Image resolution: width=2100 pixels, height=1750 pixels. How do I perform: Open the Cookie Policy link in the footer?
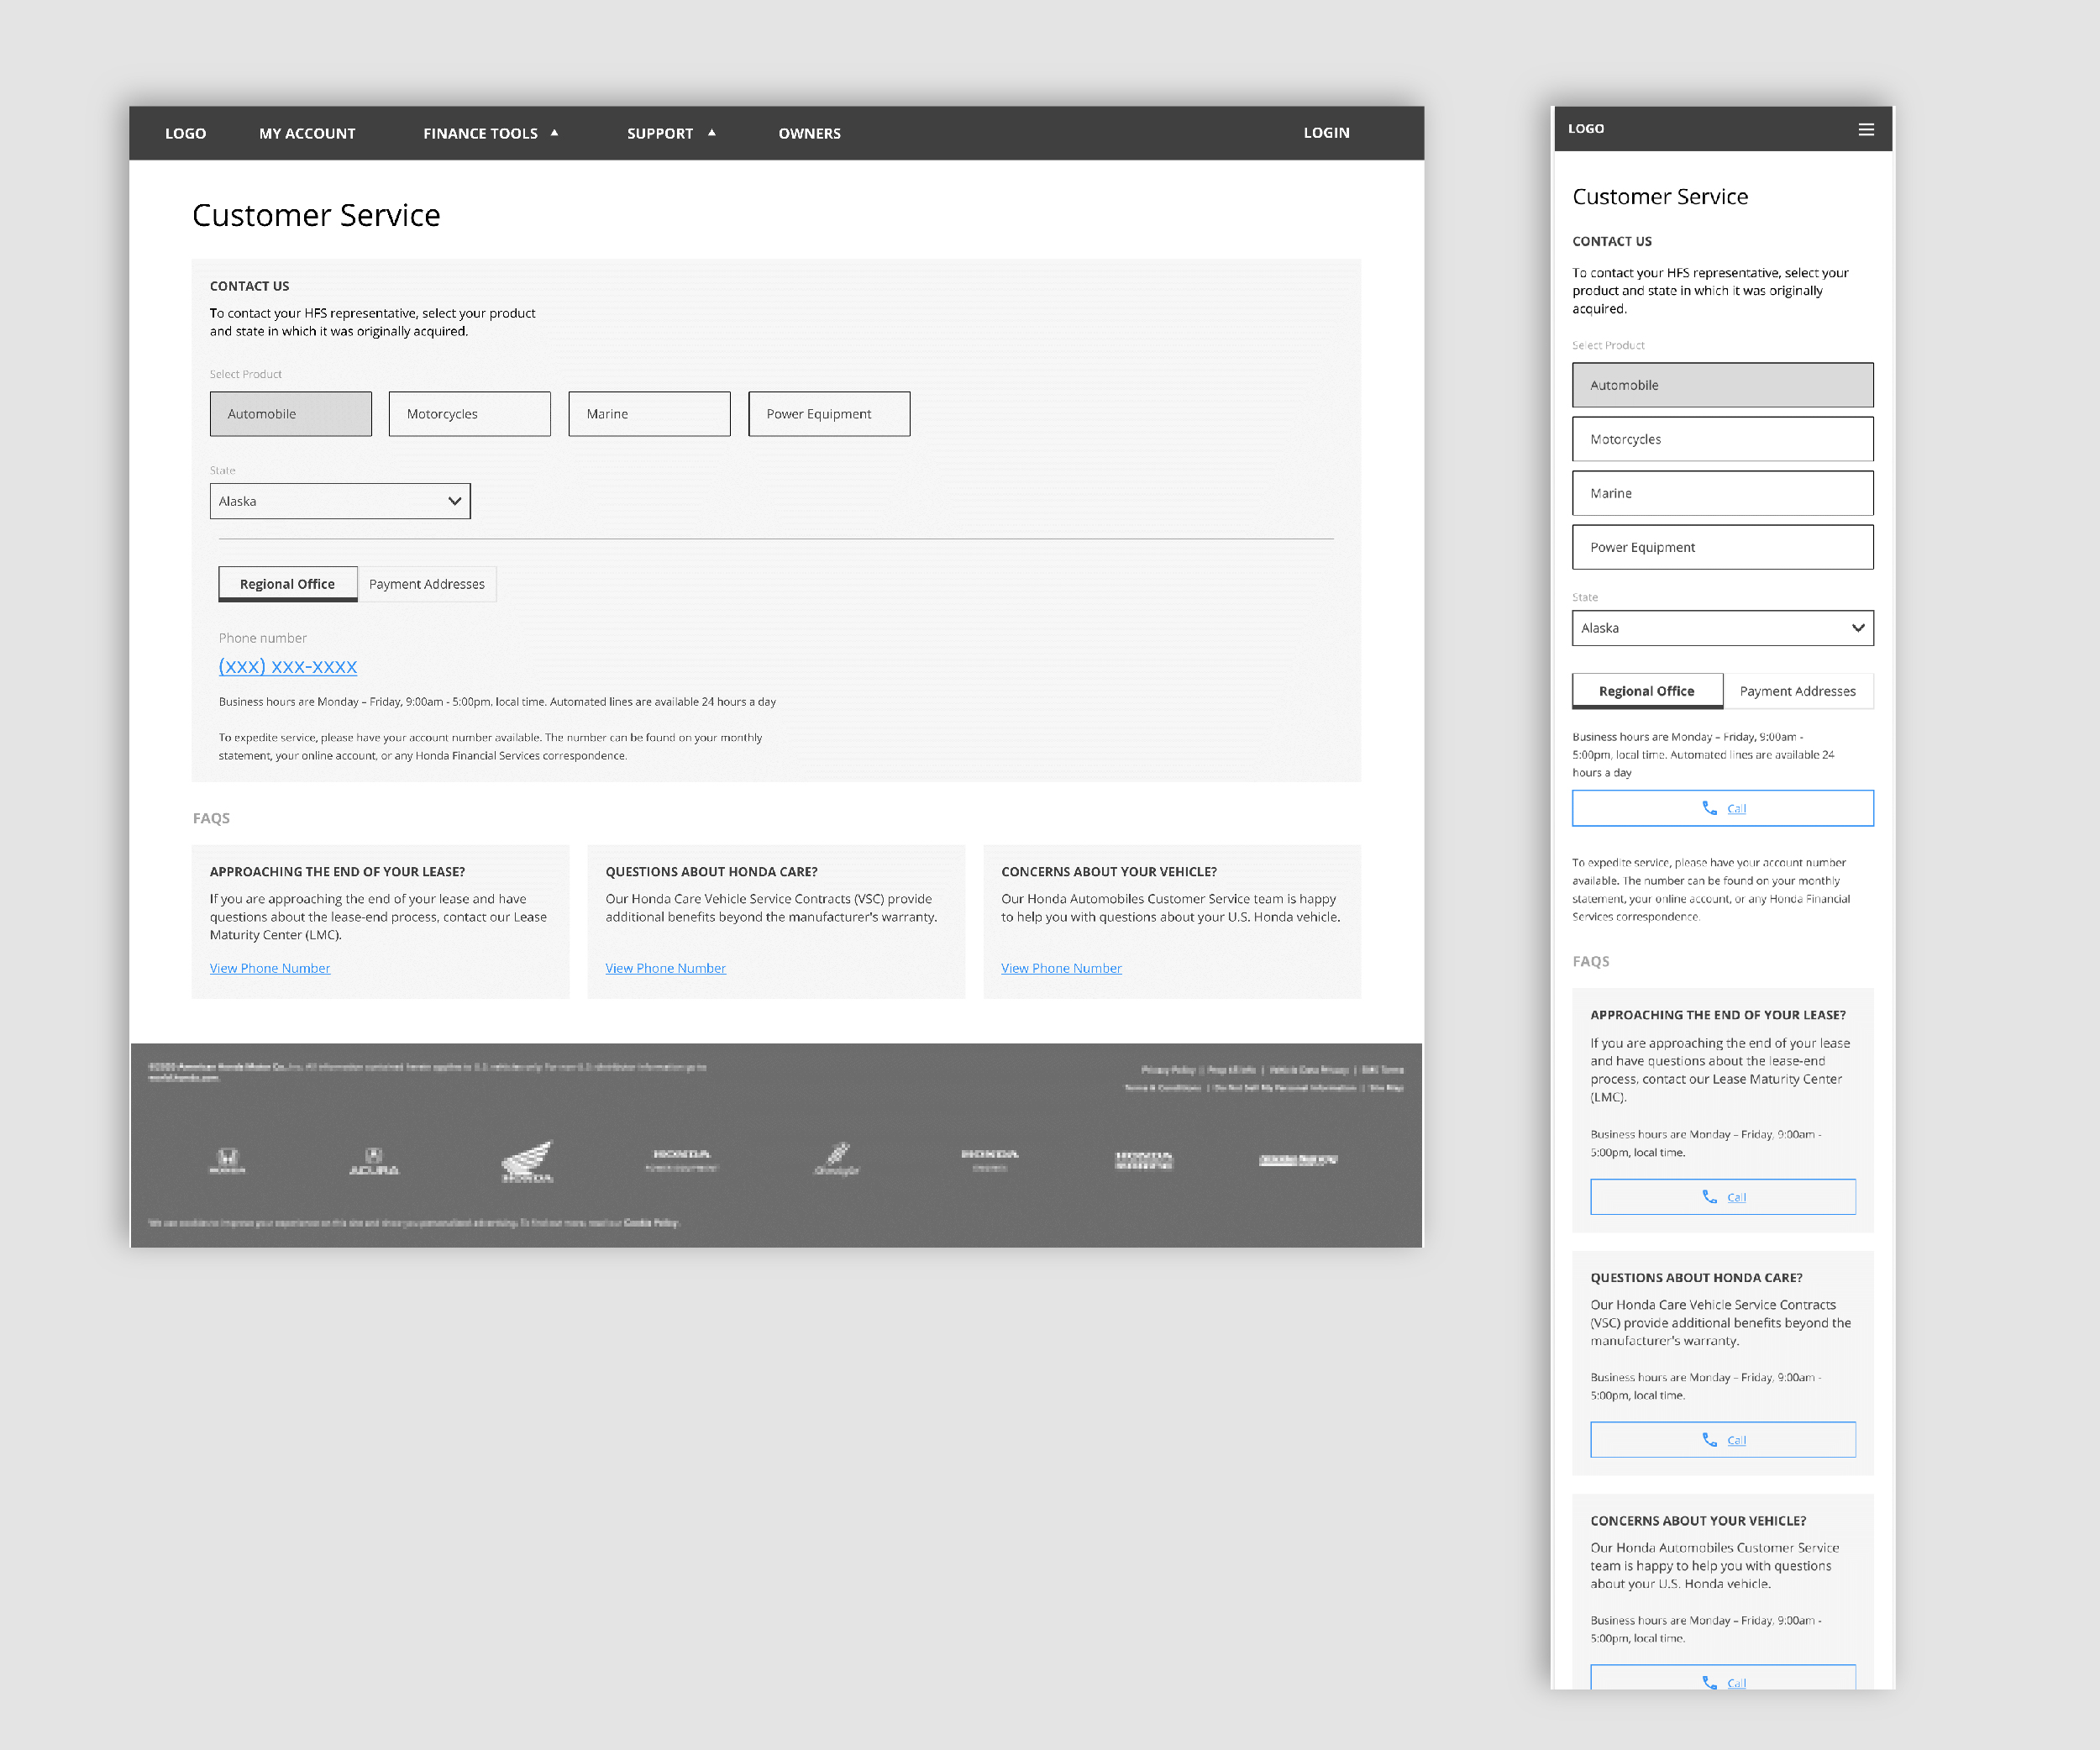(651, 1222)
